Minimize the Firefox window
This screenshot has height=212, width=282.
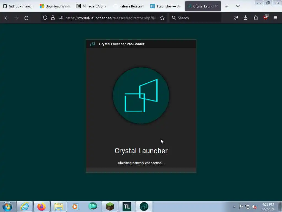(x=259, y=3)
